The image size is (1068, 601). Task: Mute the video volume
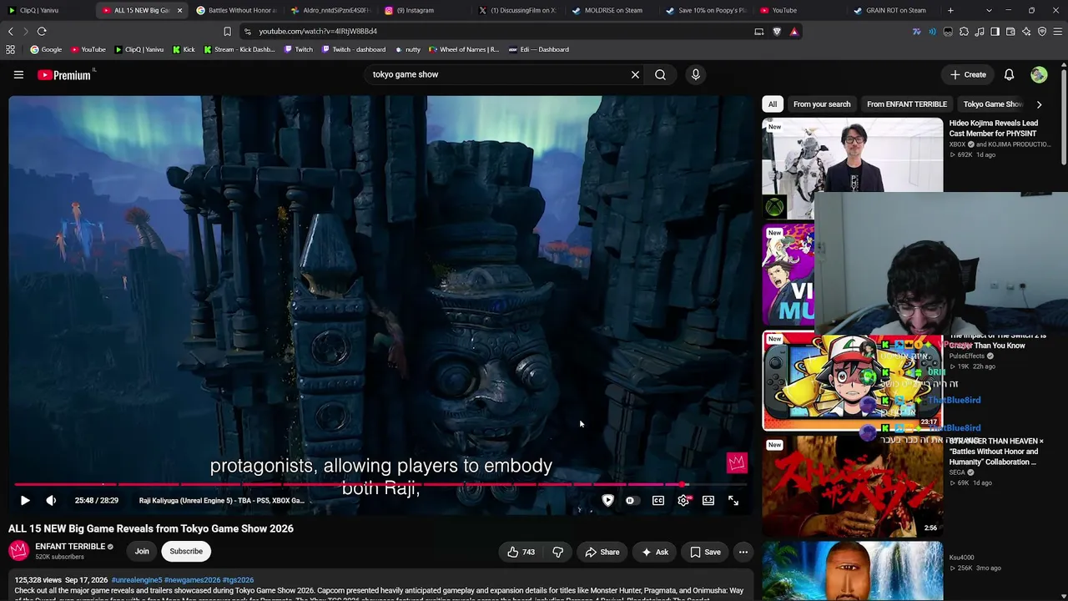pyautogui.click(x=51, y=501)
